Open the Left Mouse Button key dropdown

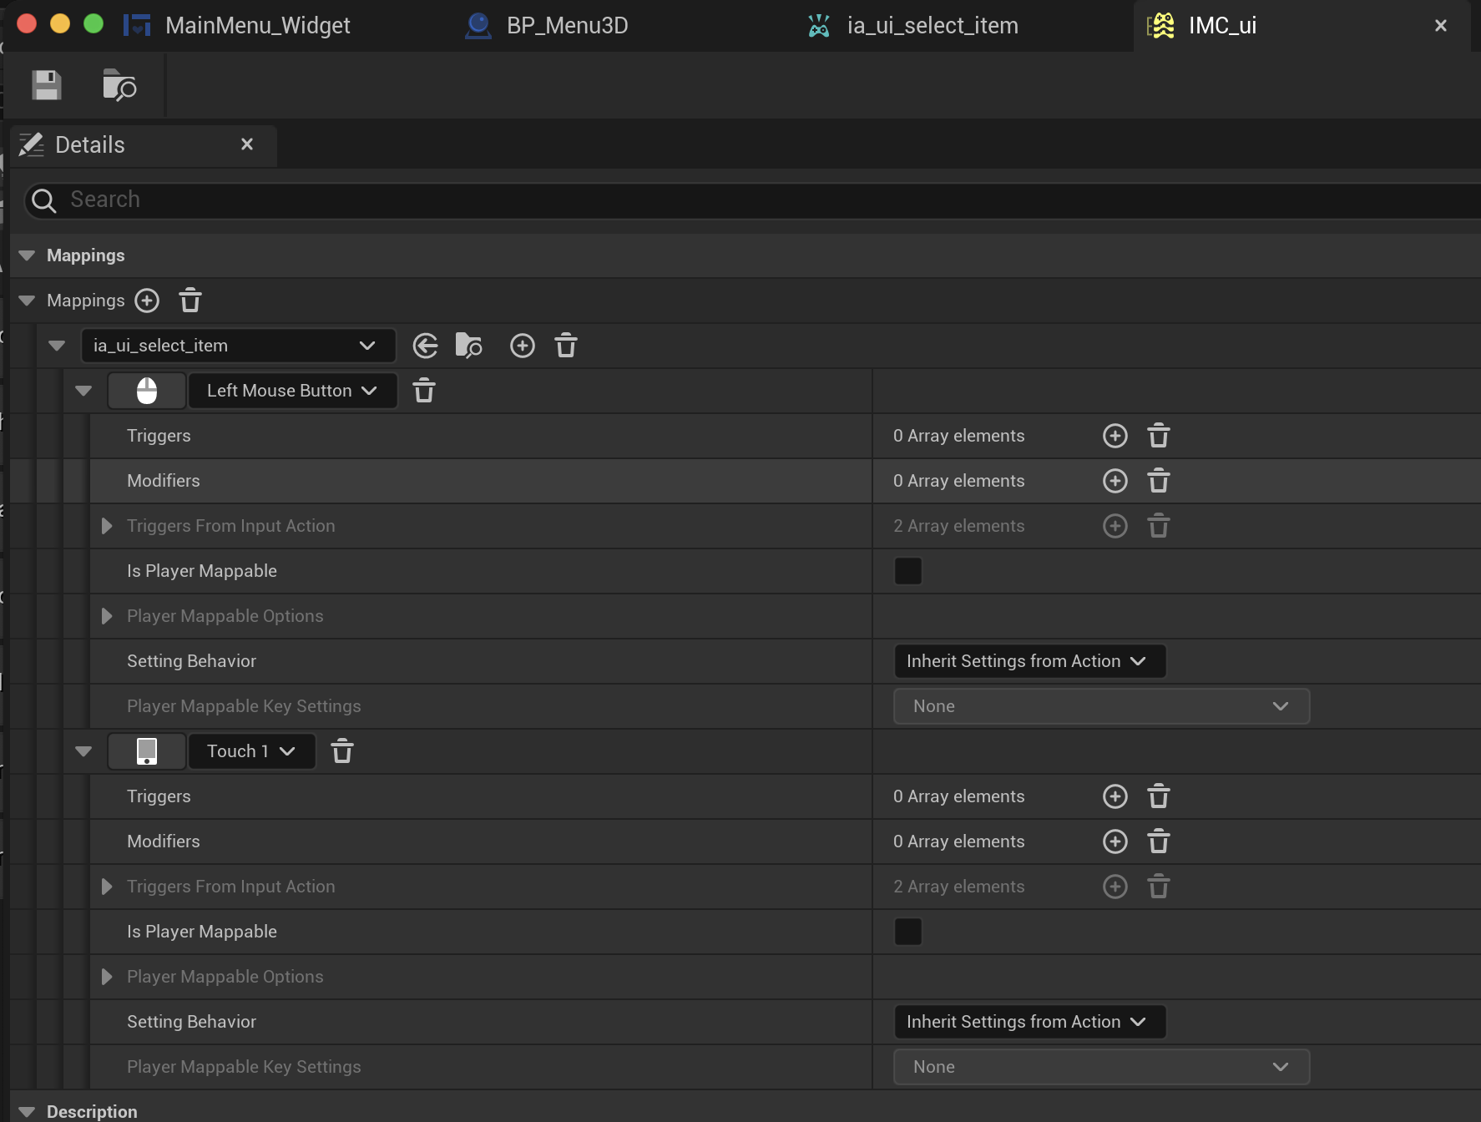coord(292,391)
